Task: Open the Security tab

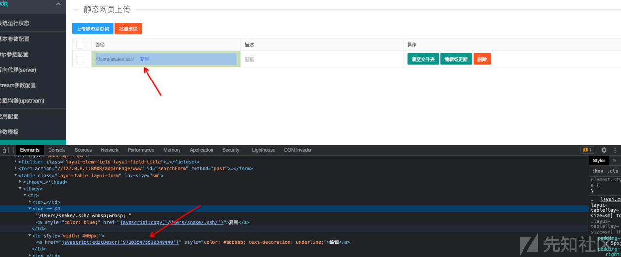Action: (x=231, y=150)
